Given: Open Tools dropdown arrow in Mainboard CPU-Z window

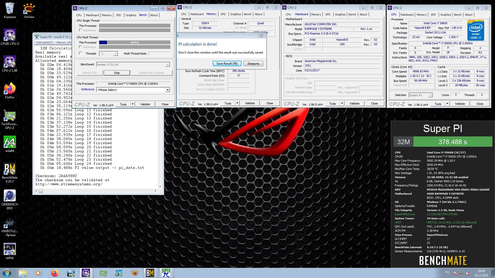Looking at the screenshot, I should [x=342, y=103].
